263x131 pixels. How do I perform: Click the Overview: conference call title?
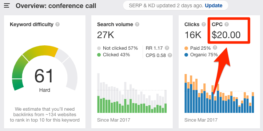point(56,6)
